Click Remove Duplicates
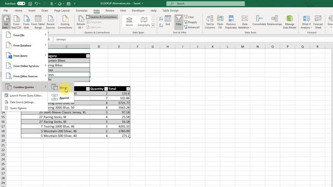 pyautogui.click(x=231, y=22)
